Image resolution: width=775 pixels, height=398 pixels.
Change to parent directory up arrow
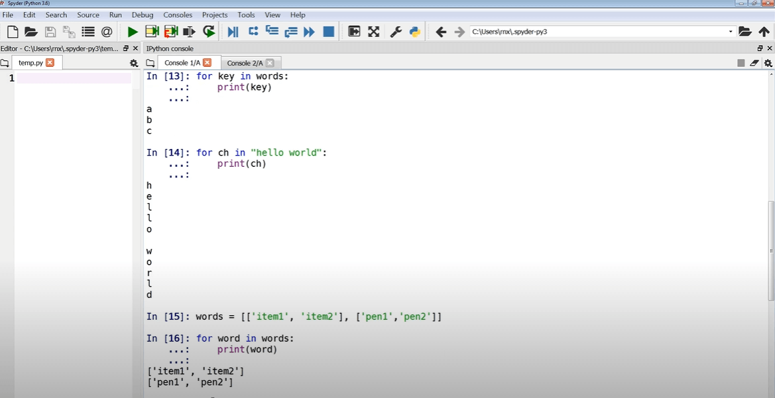click(763, 32)
